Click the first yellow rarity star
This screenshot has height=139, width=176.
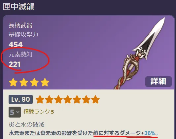tap(13, 82)
